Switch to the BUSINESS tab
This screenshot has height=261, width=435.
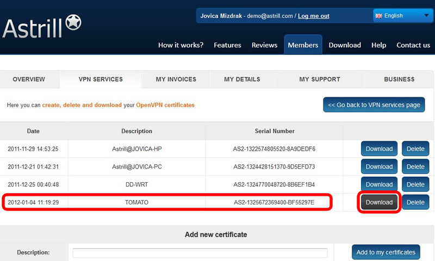point(399,79)
